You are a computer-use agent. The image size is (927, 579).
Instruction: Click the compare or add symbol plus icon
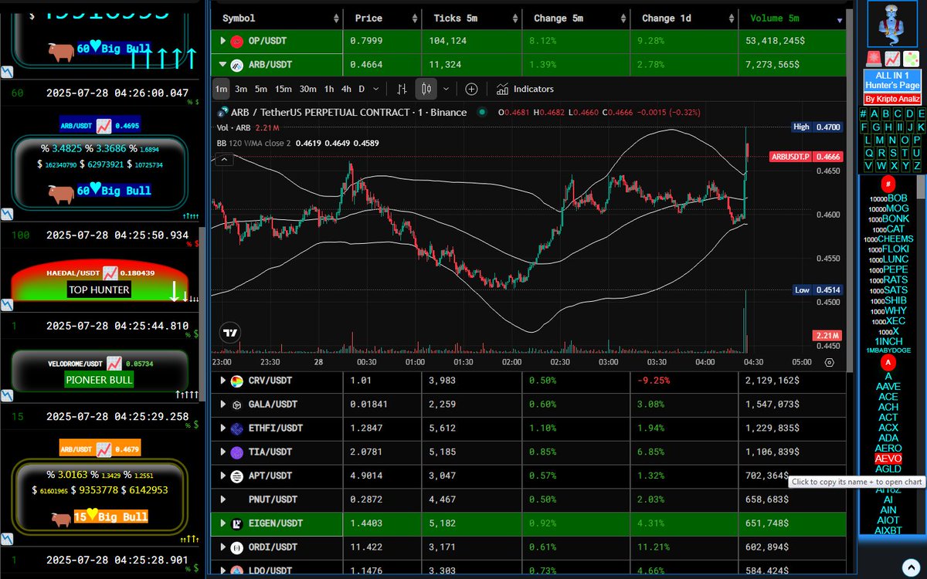coord(471,89)
